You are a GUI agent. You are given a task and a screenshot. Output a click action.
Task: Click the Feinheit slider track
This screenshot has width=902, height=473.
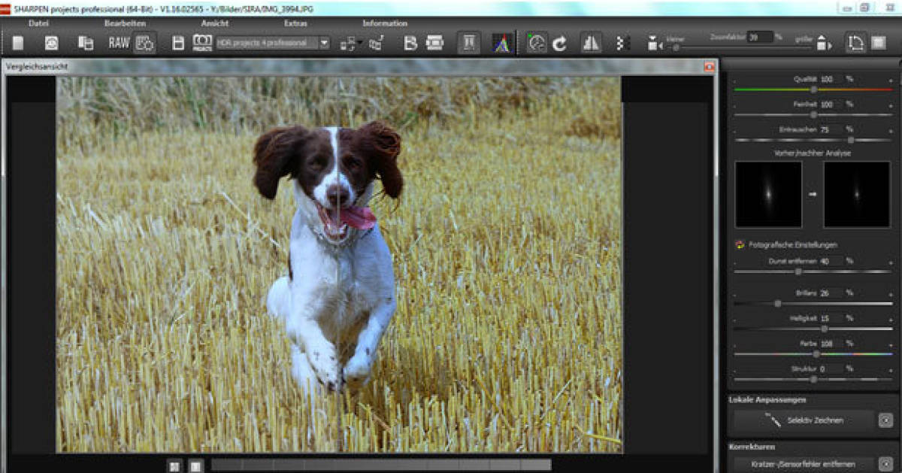(813, 115)
